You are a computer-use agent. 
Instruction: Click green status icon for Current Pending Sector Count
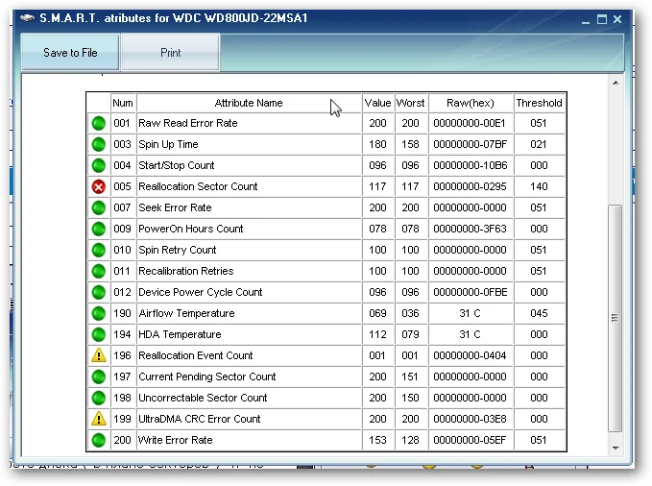99,377
